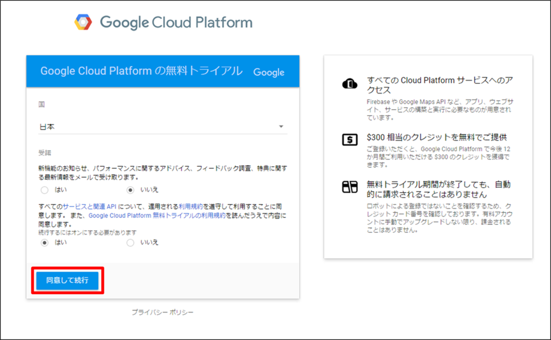Click the Google Cloud Platform title text
The image size is (551, 340).
[x=176, y=23]
